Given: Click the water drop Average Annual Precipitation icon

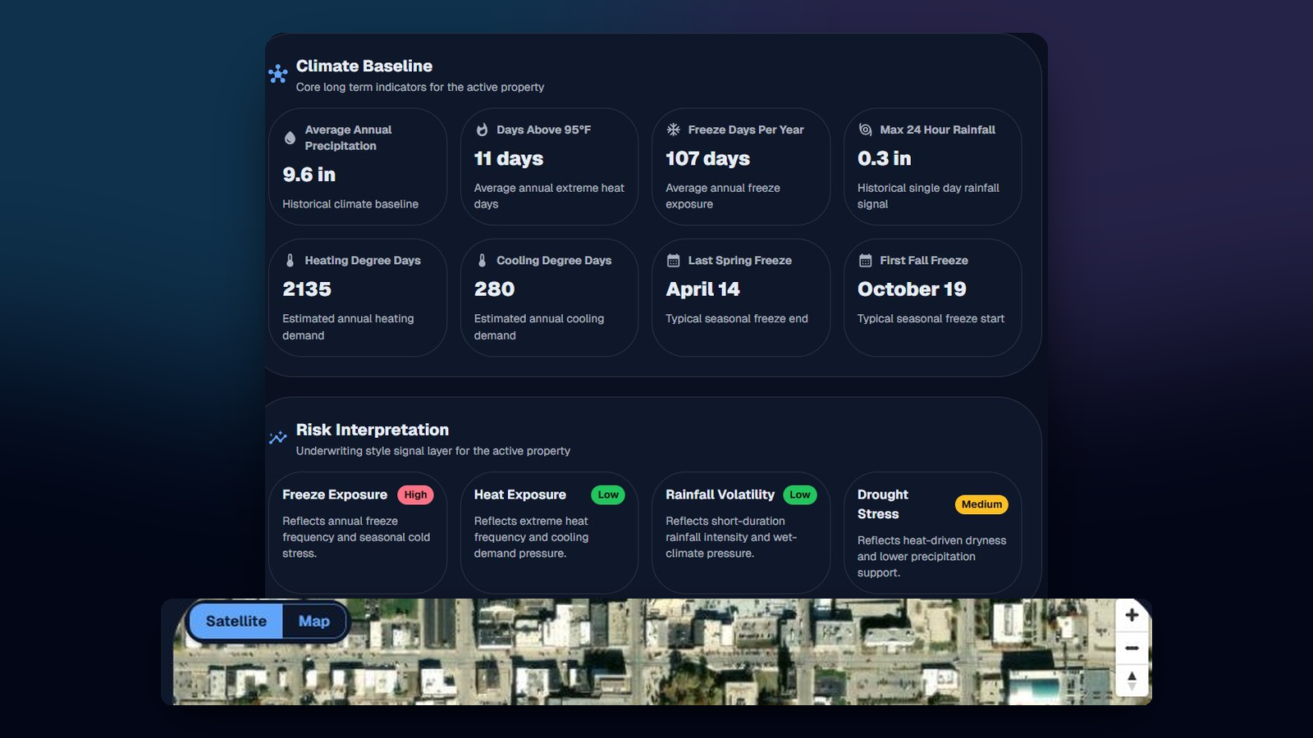Looking at the screenshot, I should click(x=290, y=138).
